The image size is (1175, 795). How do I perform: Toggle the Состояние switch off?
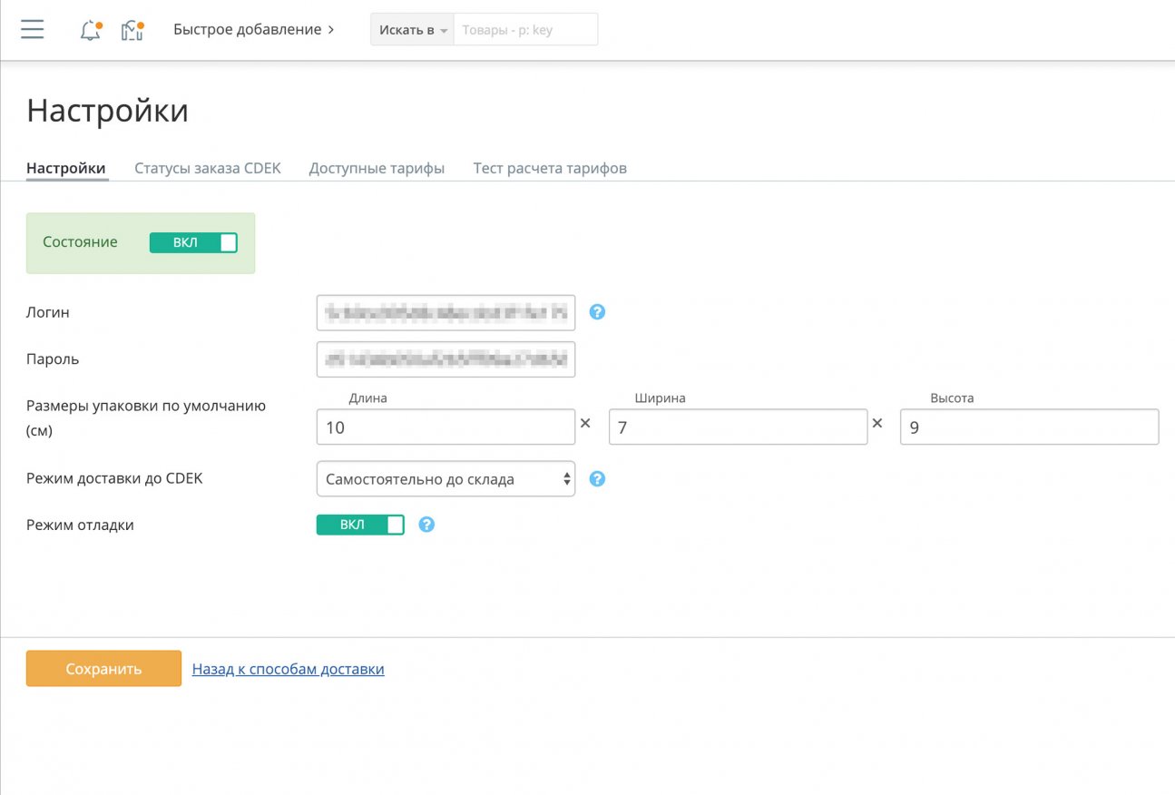click(193, 242)
